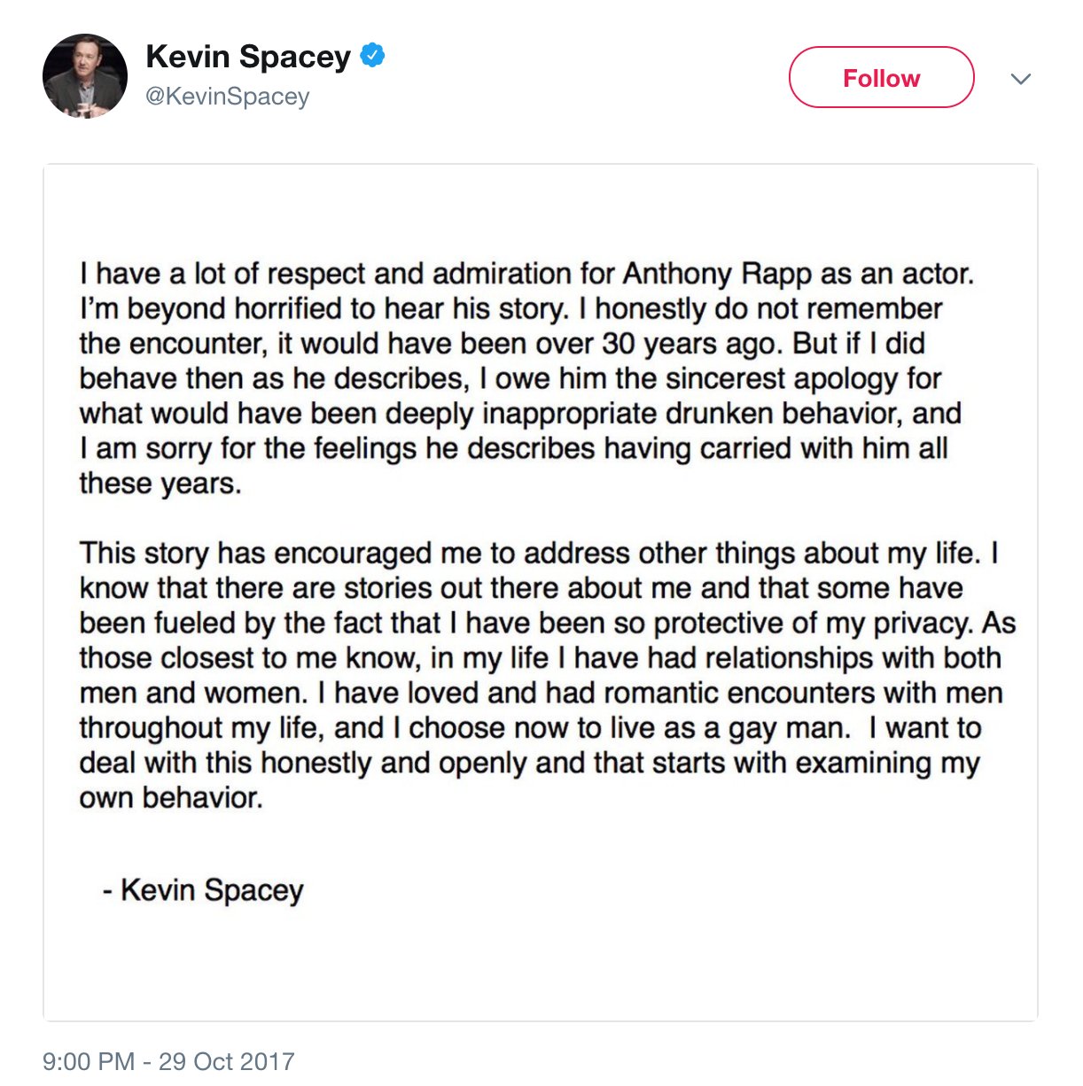1083x1086 pixels.
Task: Visit the @KevinSpacey handle link
Action: 228,96
